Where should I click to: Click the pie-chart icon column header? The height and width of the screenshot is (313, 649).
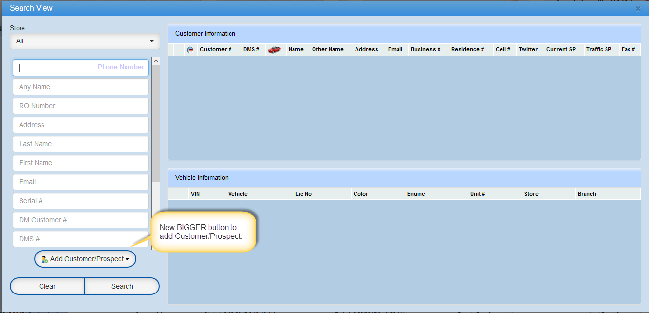coord(190,50)
